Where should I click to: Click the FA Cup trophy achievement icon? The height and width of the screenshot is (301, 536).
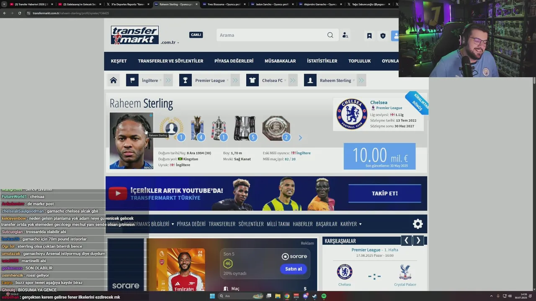pos(218,128)
